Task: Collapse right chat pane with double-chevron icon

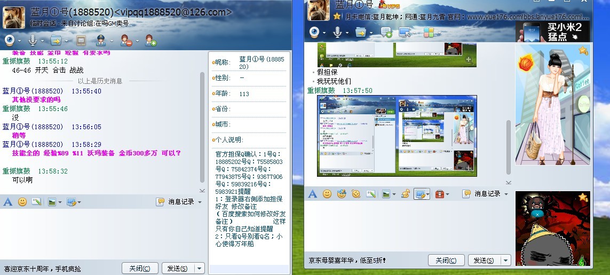Action: pyautogui.click(x=508, y=182)
